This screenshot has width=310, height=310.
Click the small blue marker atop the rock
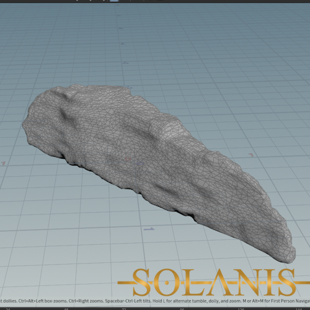click(130, 87)
